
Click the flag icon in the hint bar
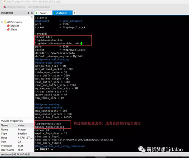click(5, 7)
